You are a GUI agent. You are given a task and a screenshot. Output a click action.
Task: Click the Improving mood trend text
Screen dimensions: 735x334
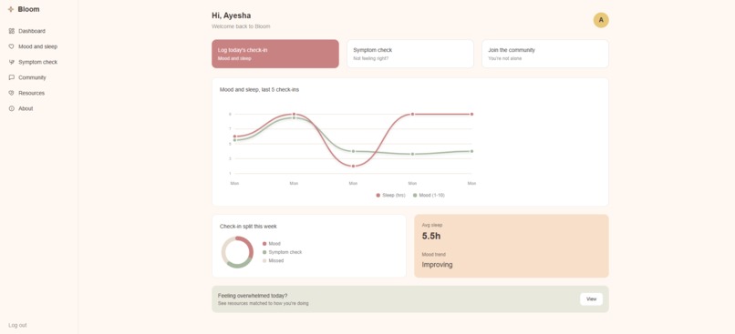[x=438, y=265]
